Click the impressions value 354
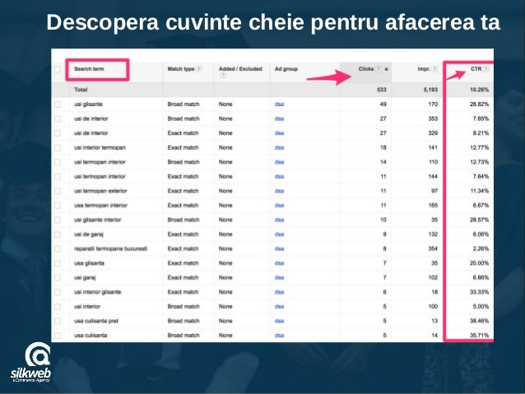The image size is (525, 394). 433,248
